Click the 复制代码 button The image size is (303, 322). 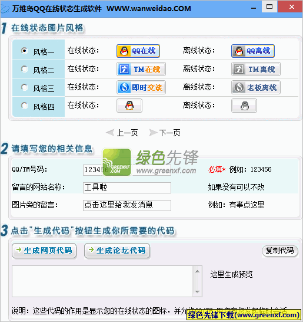(280, 251)
